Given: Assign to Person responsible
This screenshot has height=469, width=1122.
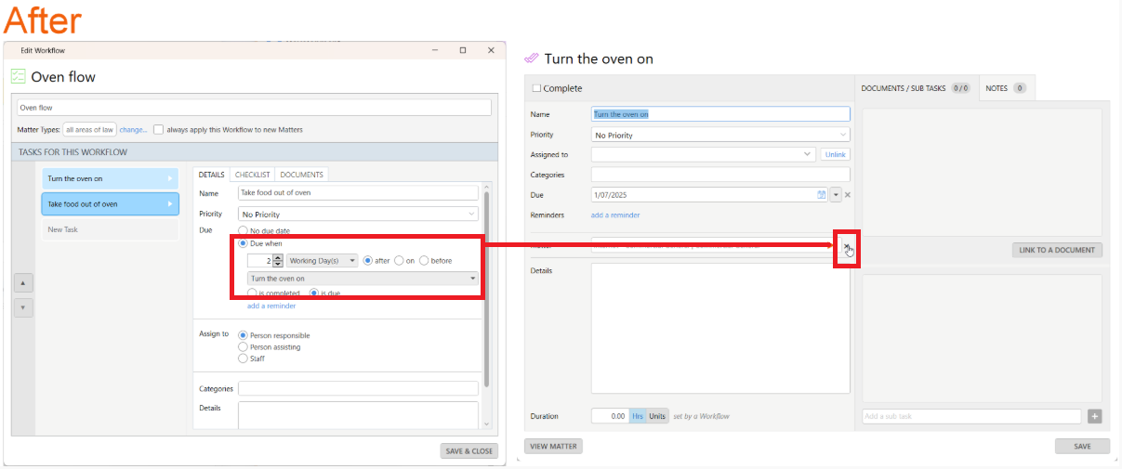Looking at the screenshot, I should point(244,335).
